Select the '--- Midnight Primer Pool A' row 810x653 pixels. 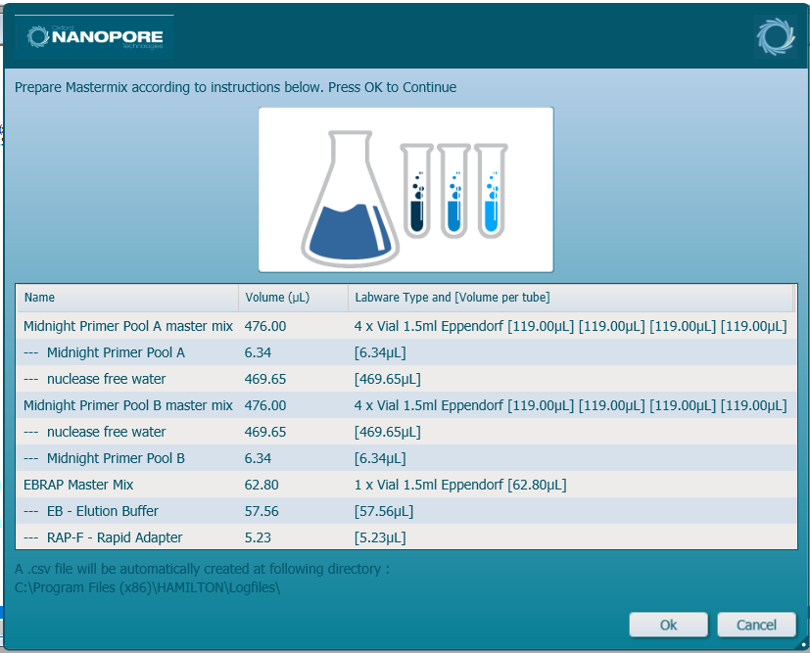tap(406, 352)
